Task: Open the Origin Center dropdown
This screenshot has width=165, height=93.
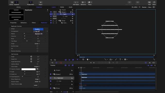Action: click(x=37, y=44)
